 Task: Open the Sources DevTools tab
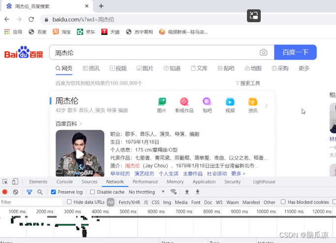tap(90, 181)
